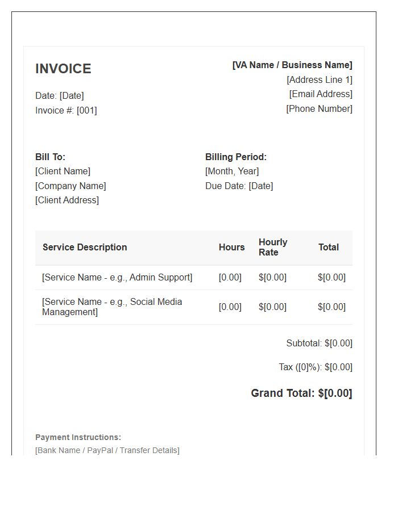Select '[Bank Name / PayPal / Transfer Details]' text
The image size is (398, 511).
107,450
